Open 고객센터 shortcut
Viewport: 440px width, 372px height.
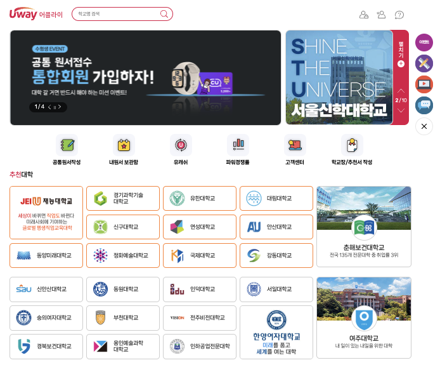tap(295, 149)
